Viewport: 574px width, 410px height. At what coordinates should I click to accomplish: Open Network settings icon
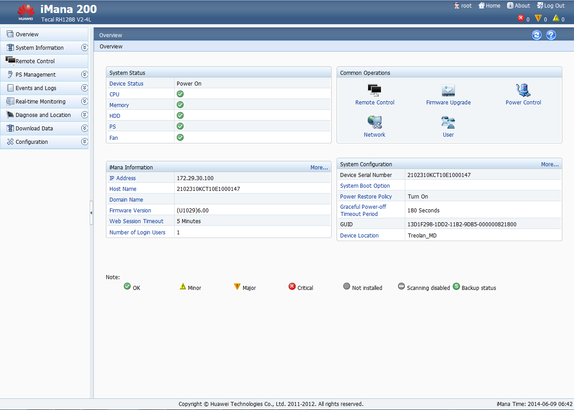coord(374,122)
